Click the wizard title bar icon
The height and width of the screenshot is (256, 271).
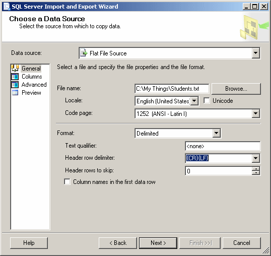click(7, 6)
